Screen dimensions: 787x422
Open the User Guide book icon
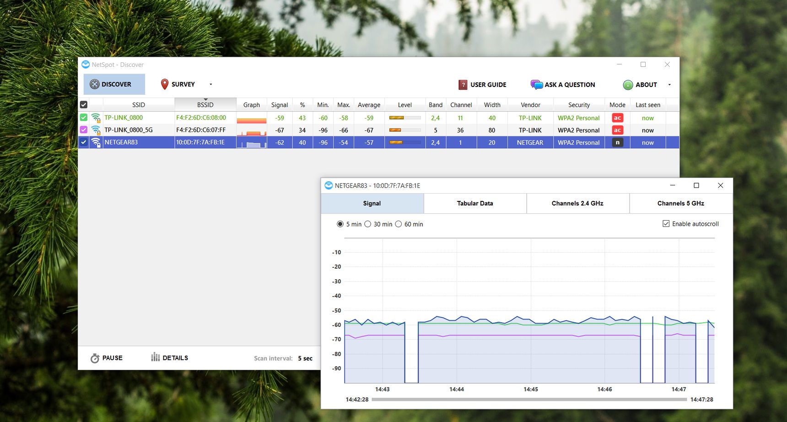pos(463,85)
